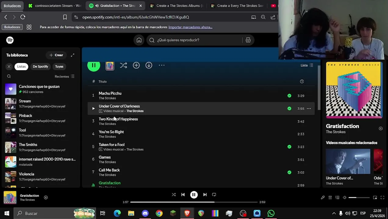The height and width of the screenshot is (219, 388).
Task: Adjust the Spotify volume slider
Action: [359, 198]
